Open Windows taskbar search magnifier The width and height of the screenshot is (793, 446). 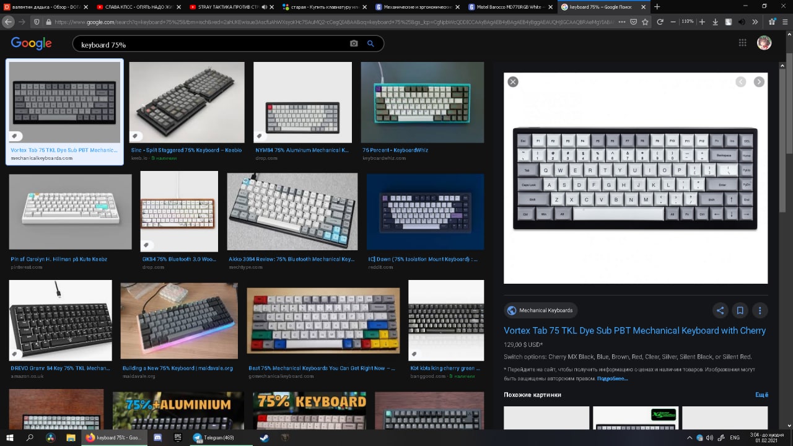coord(30,437)
